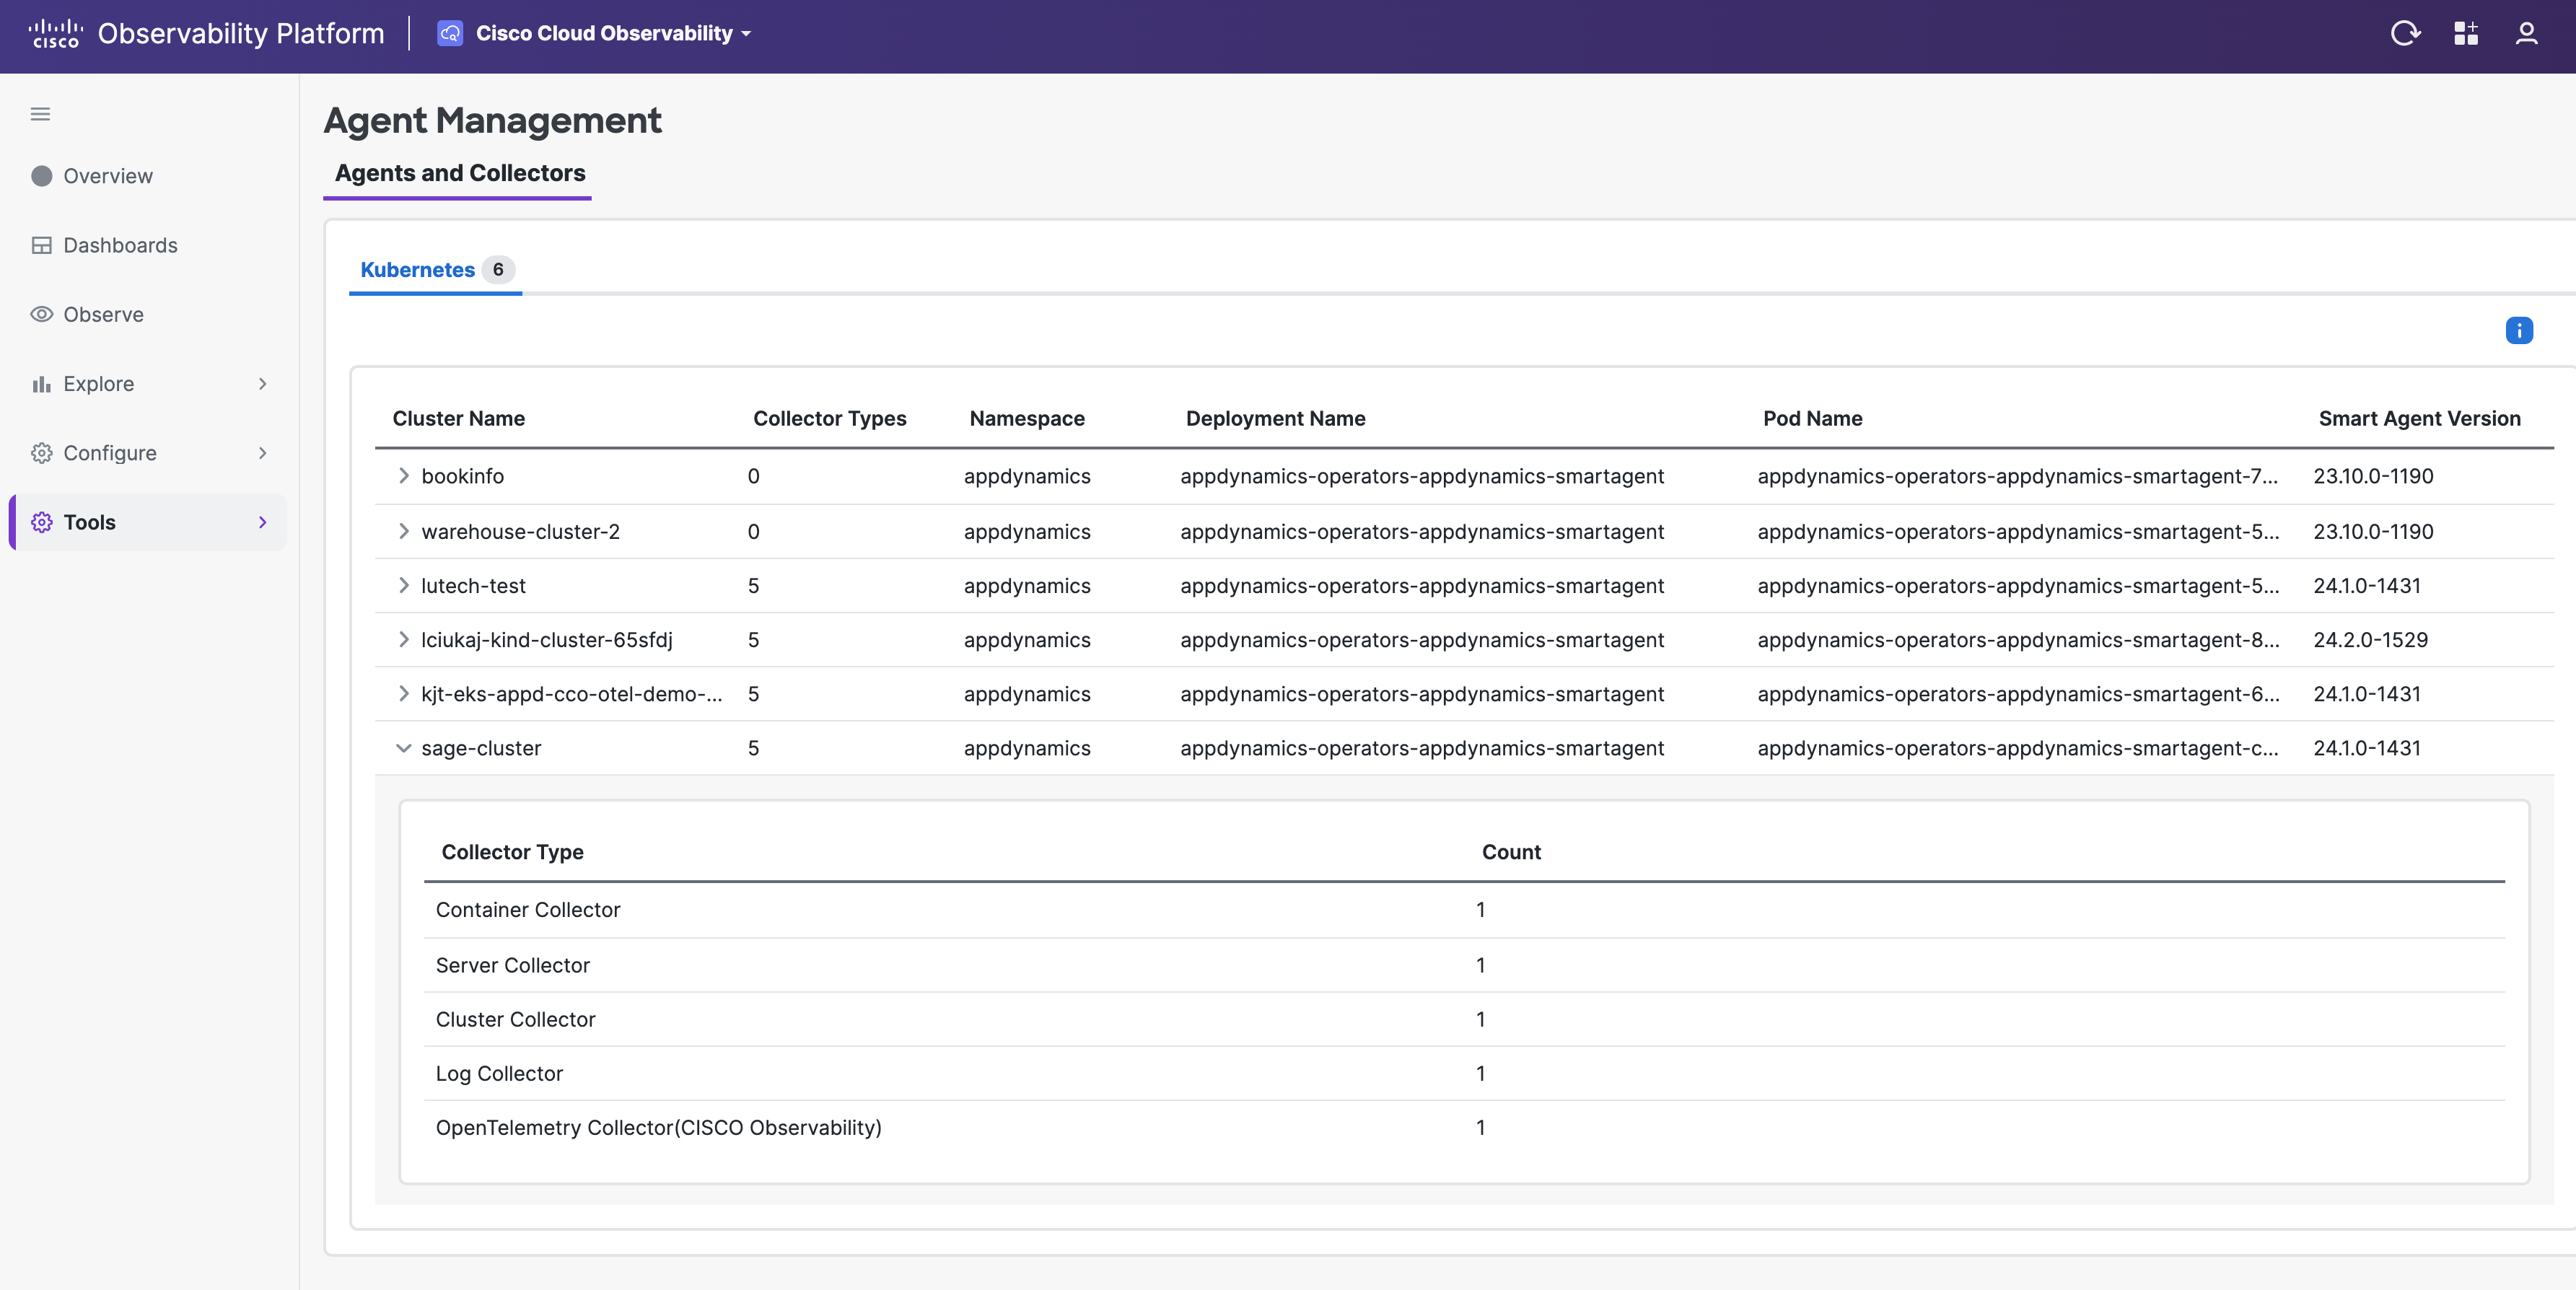The width and height of the screenshot is (2576, 1290).
Task: Click the Pod Name column header
Action: pyautogui.click(x=1813, y=419)
